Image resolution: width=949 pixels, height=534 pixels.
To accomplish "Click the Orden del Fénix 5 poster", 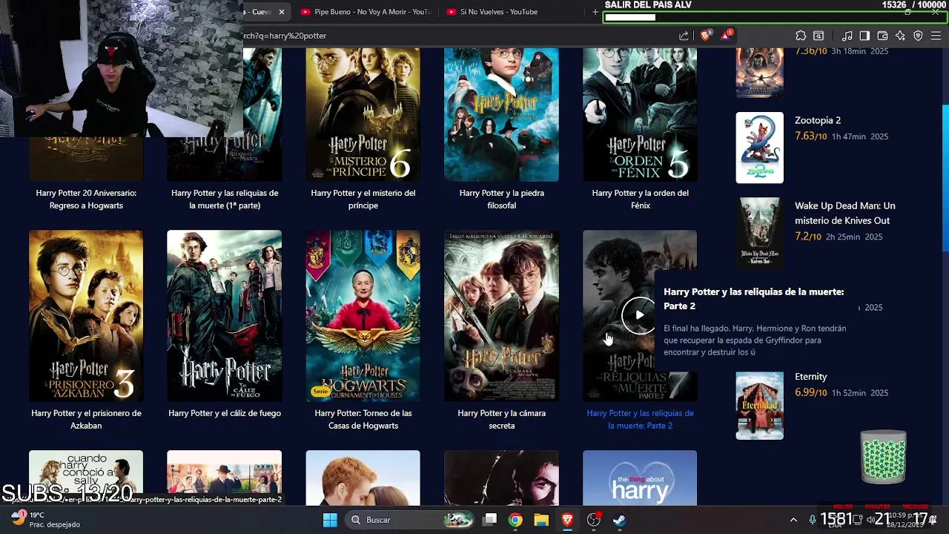I will coord(640,115).
